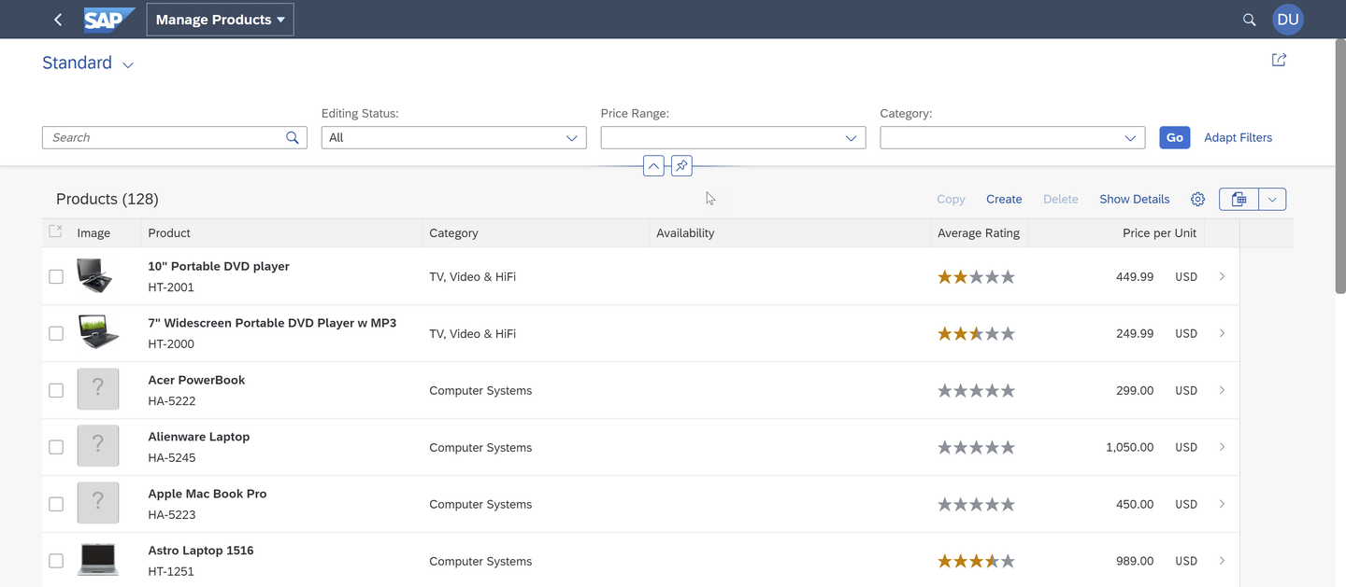Navigate into Acer PowerBook row arrow
Viewport: 1346px width, 587px height.
tap(1222, 390)
